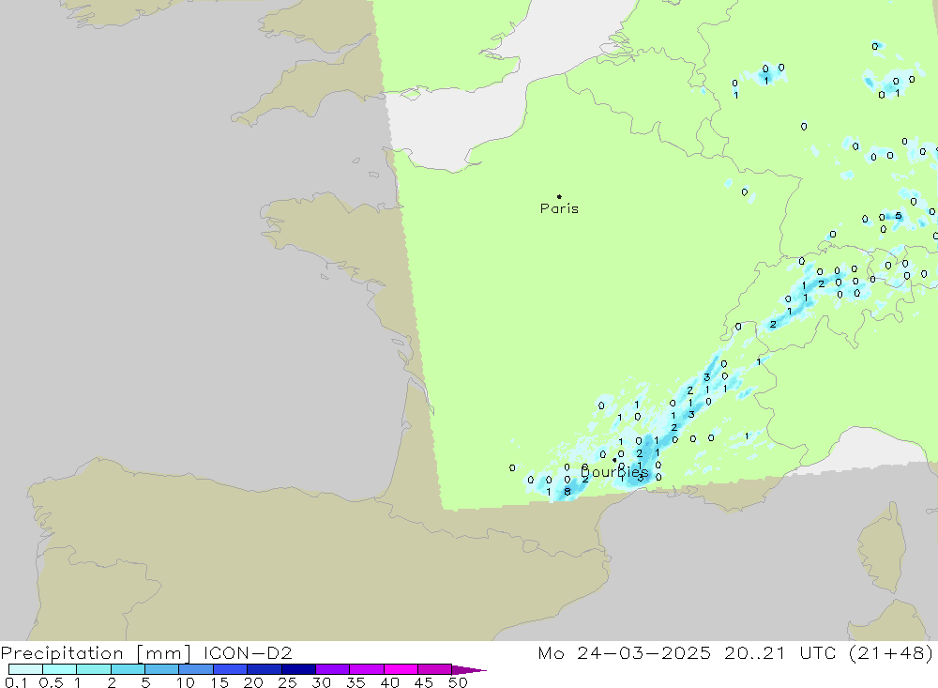The image size is (938, 688).
Task: Click the Precipitation [mm] title text
Action: click(x=96, y=653)
